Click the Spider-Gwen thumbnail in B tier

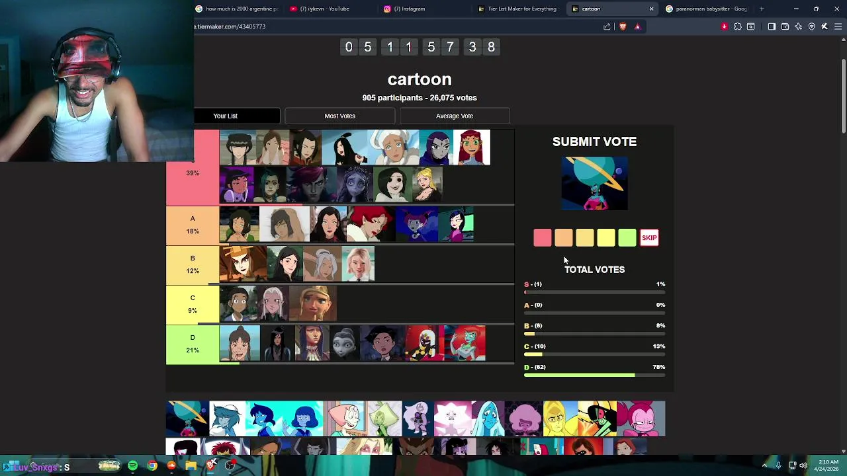pyautogui.click(x=358, y=264)
